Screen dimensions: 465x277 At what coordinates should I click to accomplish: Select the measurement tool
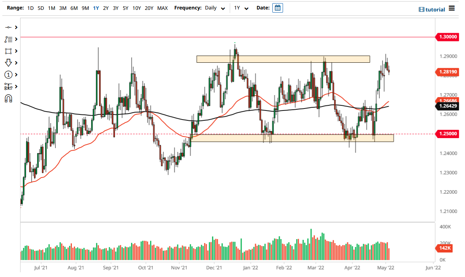click(x=8, y=86)
